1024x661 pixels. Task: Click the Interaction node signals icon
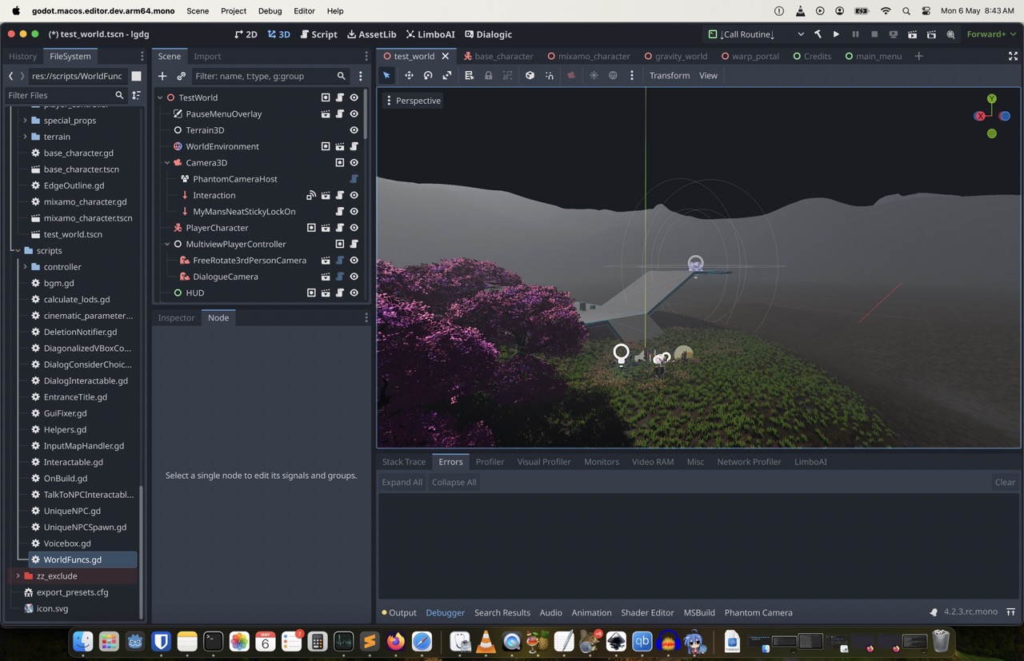pos(311,195)
